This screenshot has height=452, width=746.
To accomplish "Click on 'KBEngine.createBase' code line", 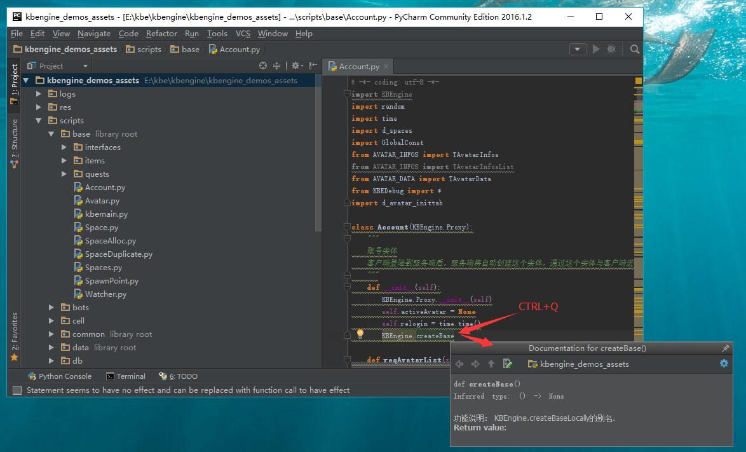I will (x=417, y=336).
